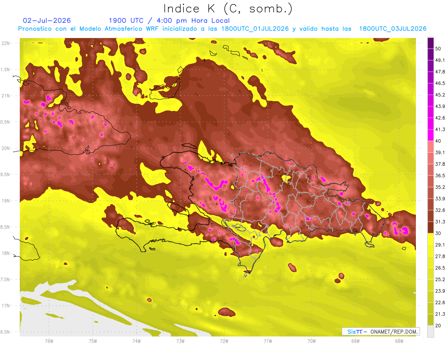This screenshot has height=346, width=448.
Task: Click the '20N' latitude label
Action: (6, 148)
